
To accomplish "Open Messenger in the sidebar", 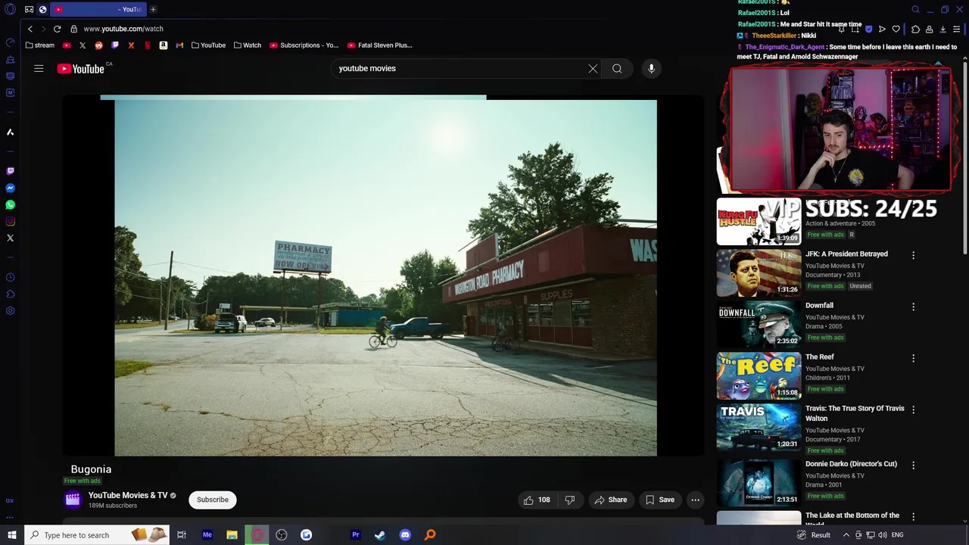I will tap(11, 188).
